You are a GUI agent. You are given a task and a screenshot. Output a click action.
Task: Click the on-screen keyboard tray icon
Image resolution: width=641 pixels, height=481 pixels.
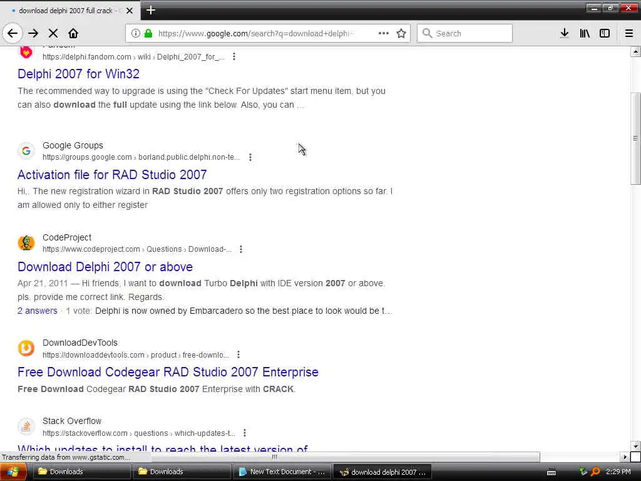[x=551, y=472]
